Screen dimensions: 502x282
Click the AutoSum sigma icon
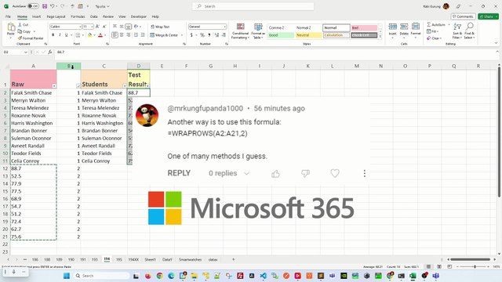tap(429, 24)
